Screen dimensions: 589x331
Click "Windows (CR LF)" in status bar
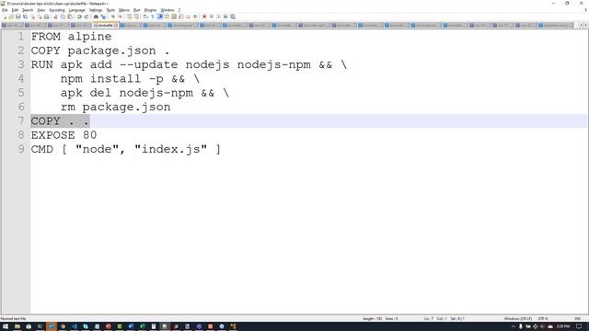(x=517, y=319)
